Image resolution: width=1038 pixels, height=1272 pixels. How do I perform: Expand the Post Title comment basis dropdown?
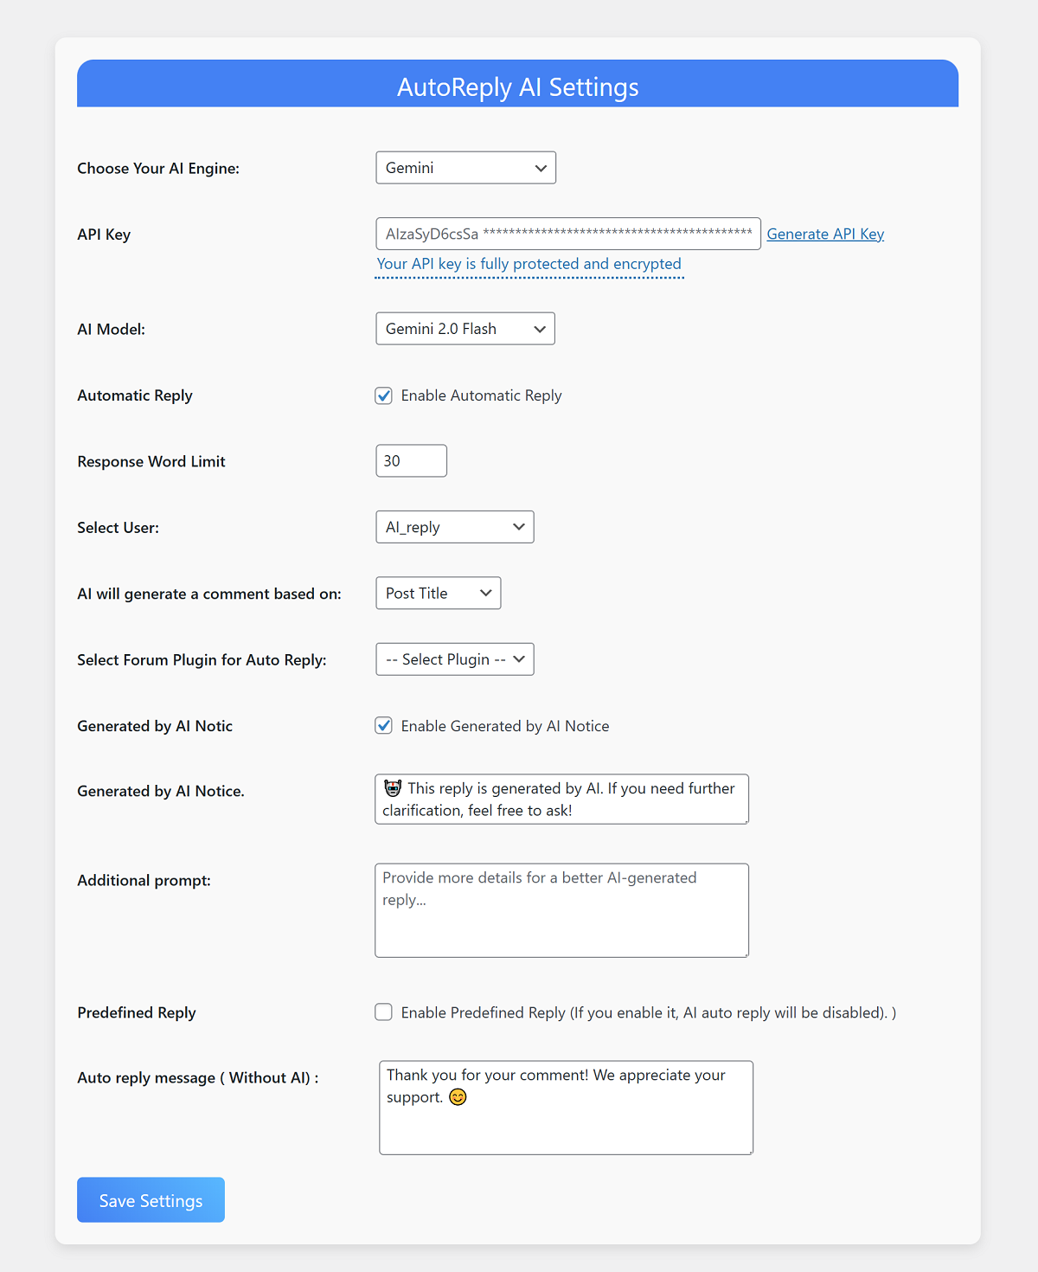click(x=438, y=594)
